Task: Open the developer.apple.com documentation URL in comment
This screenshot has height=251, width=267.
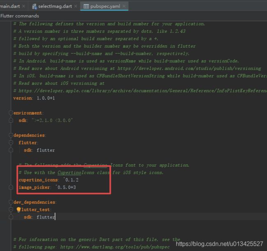Action: pyautogui.click(x=143, y=91)
